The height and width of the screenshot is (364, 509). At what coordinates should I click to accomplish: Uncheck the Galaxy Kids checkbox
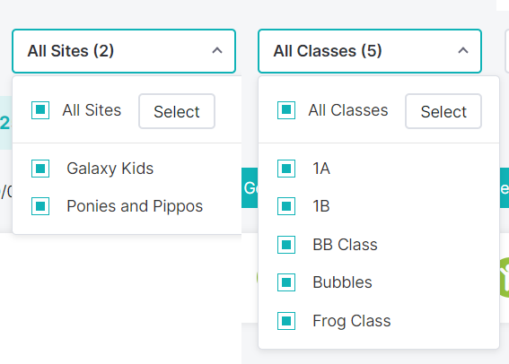(x=40, y=169)
